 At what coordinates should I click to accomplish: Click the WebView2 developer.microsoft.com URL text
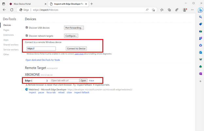(x=100, y=89)
